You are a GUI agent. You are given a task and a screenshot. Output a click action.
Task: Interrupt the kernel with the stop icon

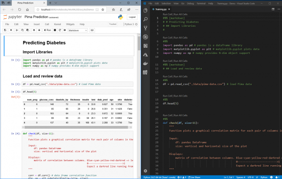55,30
